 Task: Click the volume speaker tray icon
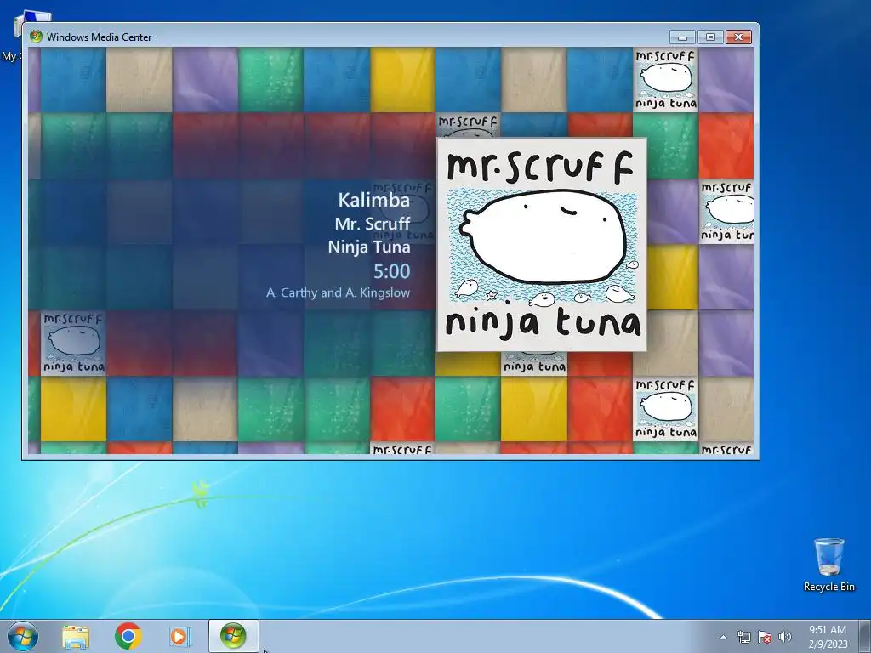(x=785, y=637)
